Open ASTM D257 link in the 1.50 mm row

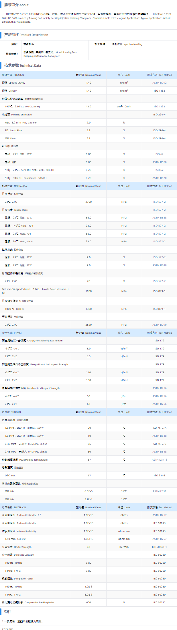tap(159, 539)
